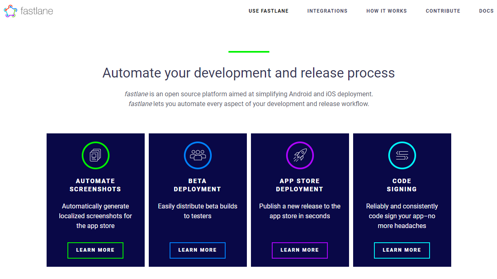Open the INTEGRATIONS menu item
This screenshot has height=279, width=497.
click(327, 11)
